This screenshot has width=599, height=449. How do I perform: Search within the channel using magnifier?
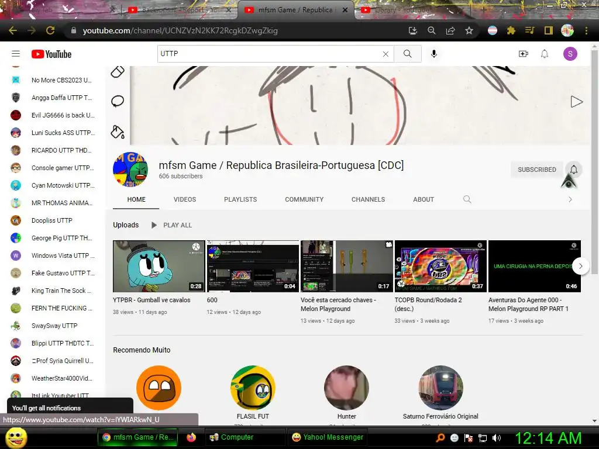pyautogui.click(x=467, y=199)
